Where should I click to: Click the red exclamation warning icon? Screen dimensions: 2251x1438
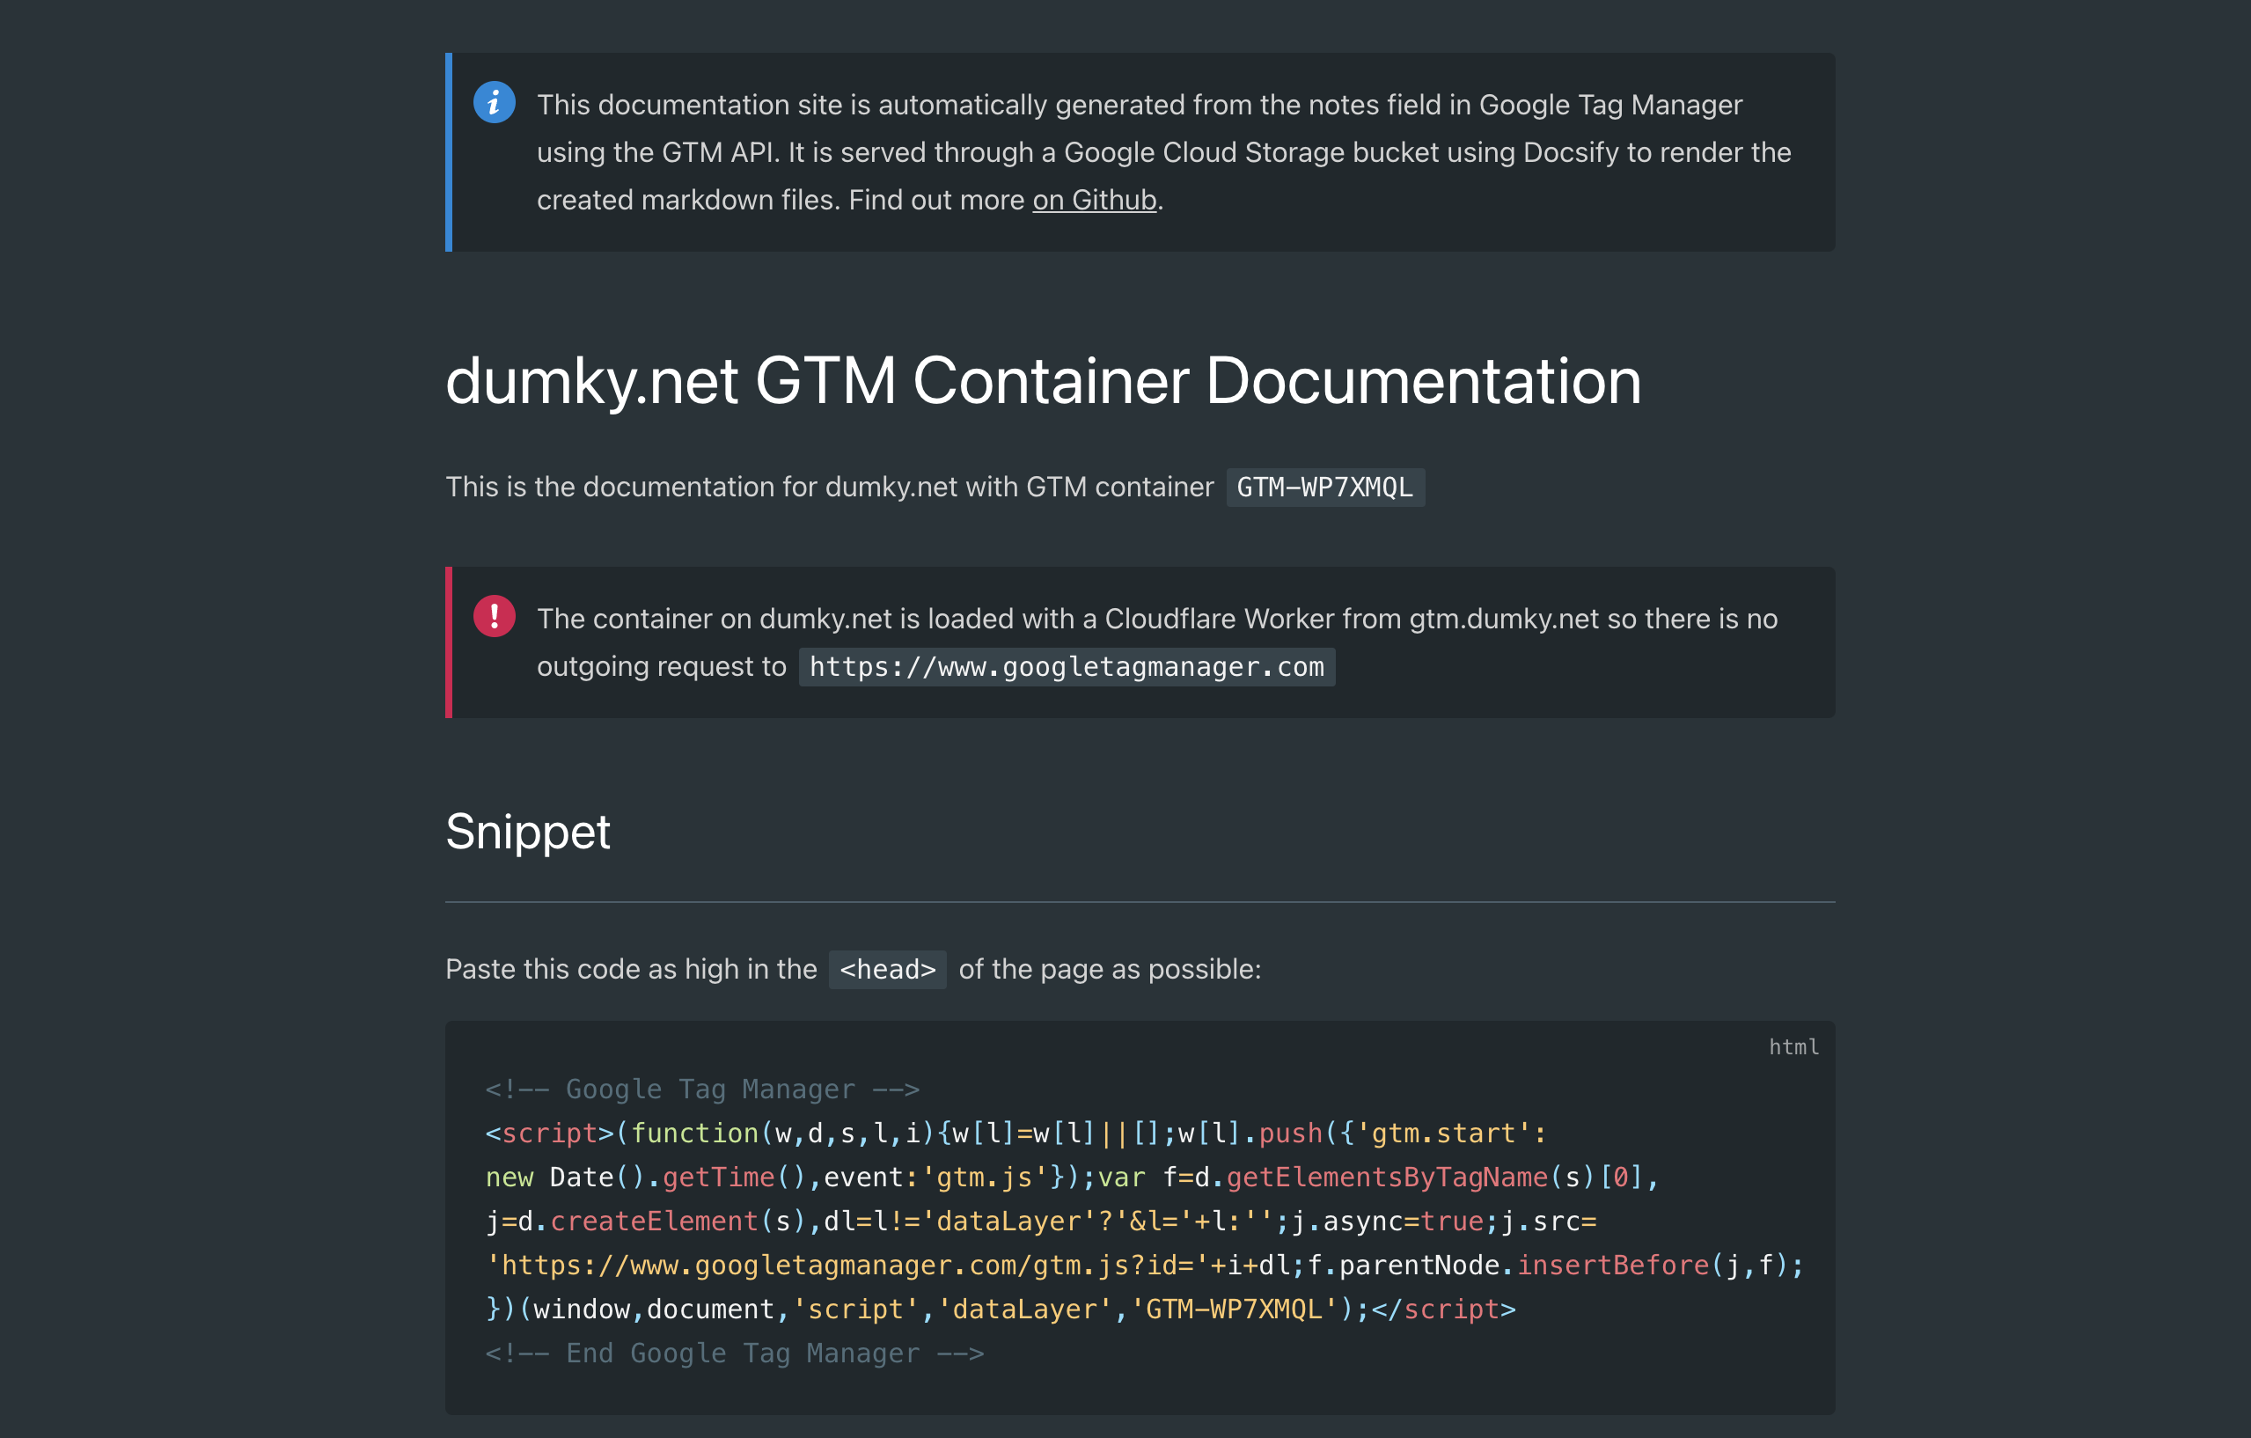tap(494, 616)
